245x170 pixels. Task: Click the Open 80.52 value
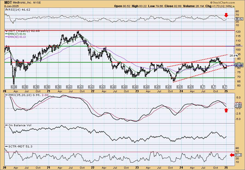(123, 6)
